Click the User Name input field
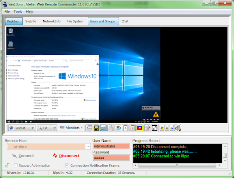 pos(112,146)
